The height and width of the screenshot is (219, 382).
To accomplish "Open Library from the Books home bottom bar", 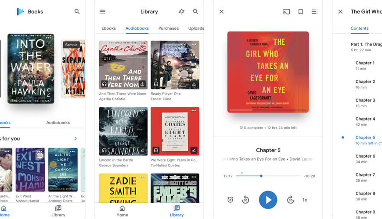I will coord(58,211).
